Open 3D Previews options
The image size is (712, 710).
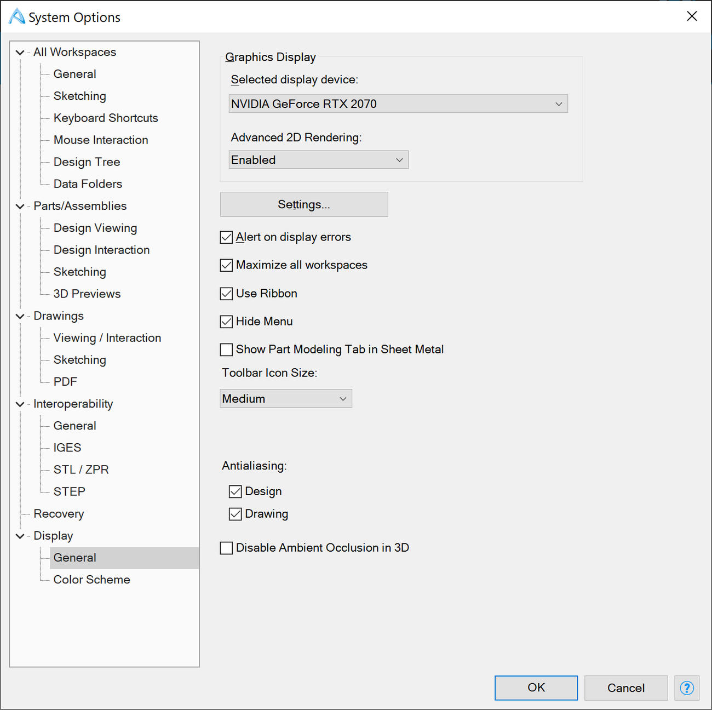(x=87, y=294)
